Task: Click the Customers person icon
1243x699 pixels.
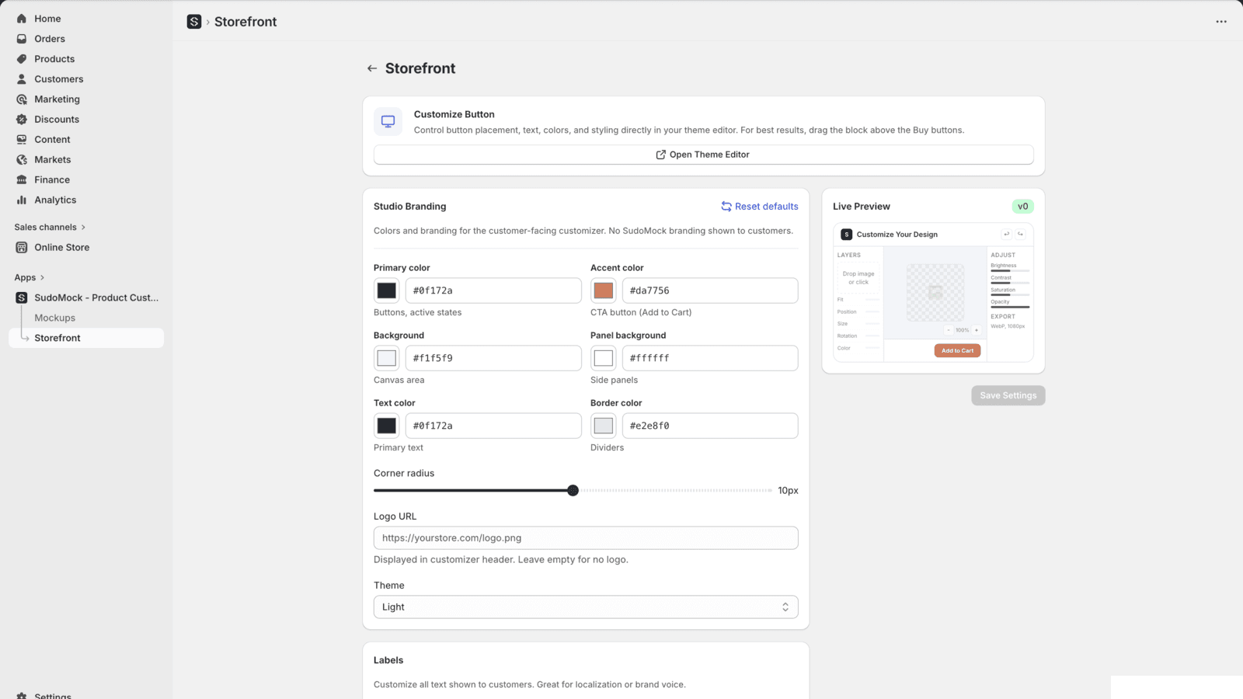Action: pos(21,78)
